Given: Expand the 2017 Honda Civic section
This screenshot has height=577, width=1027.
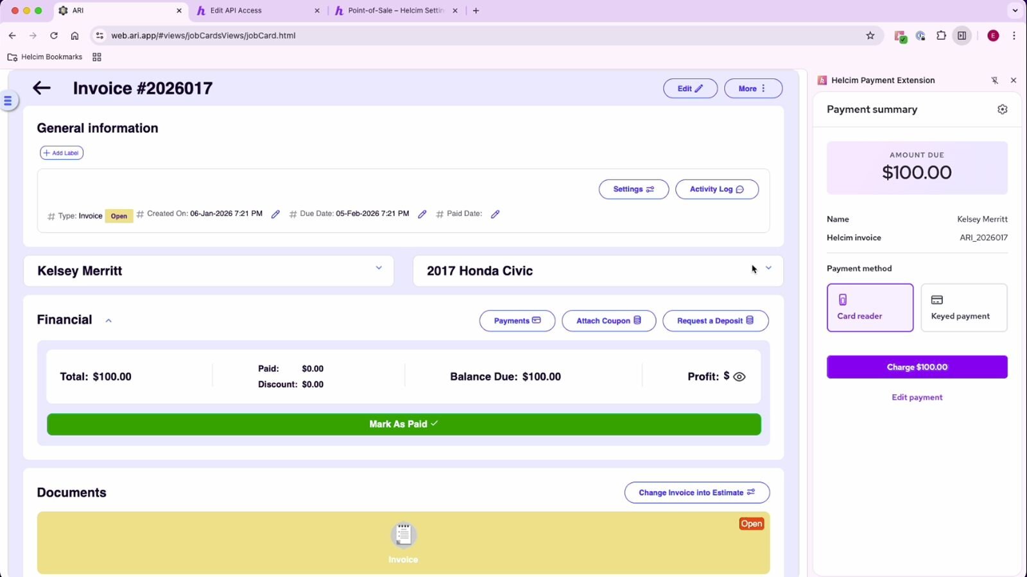Looking at the screenshot, I should pyautogui.click(x=768, y=268).
